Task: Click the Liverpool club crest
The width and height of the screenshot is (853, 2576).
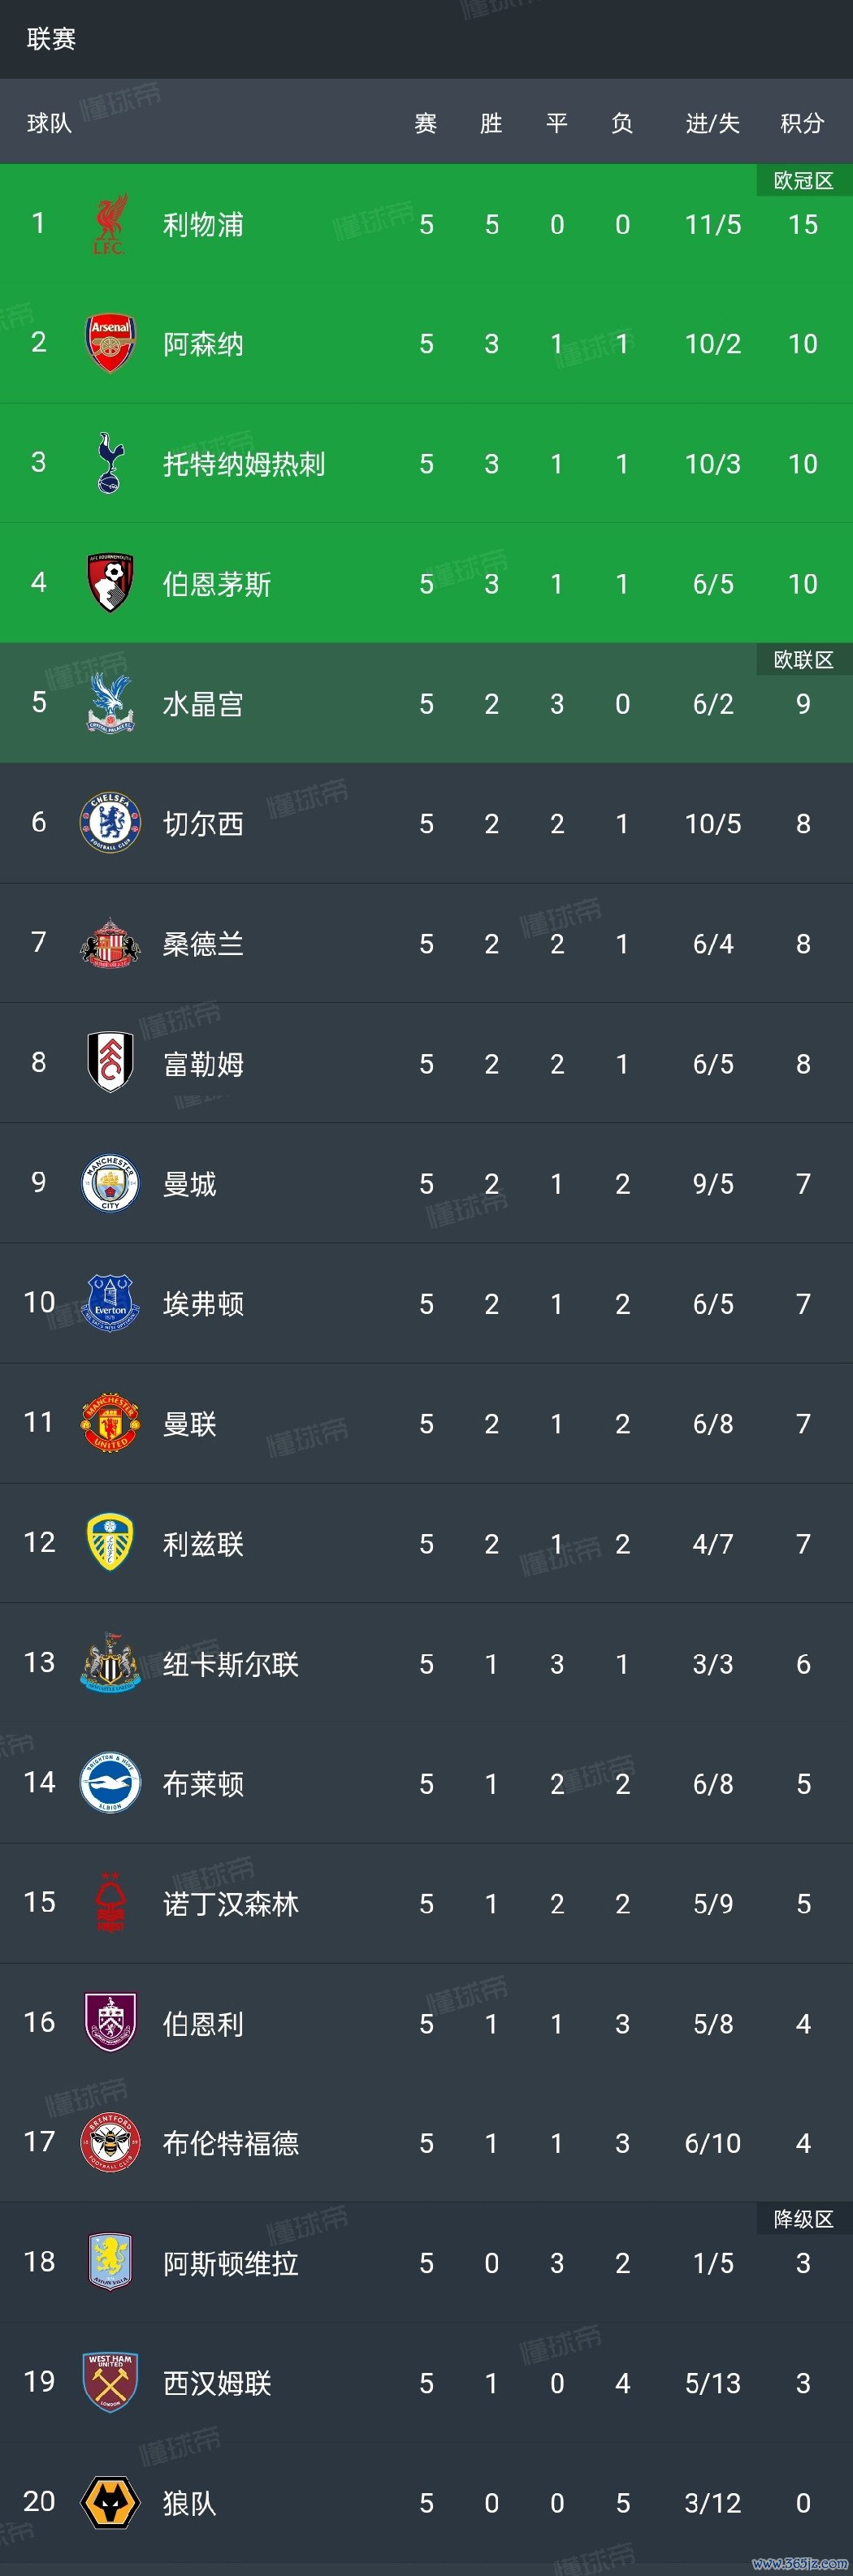Action: click(110, 224)
